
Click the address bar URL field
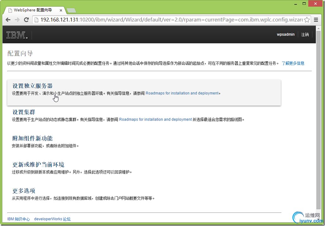(171, 20)
